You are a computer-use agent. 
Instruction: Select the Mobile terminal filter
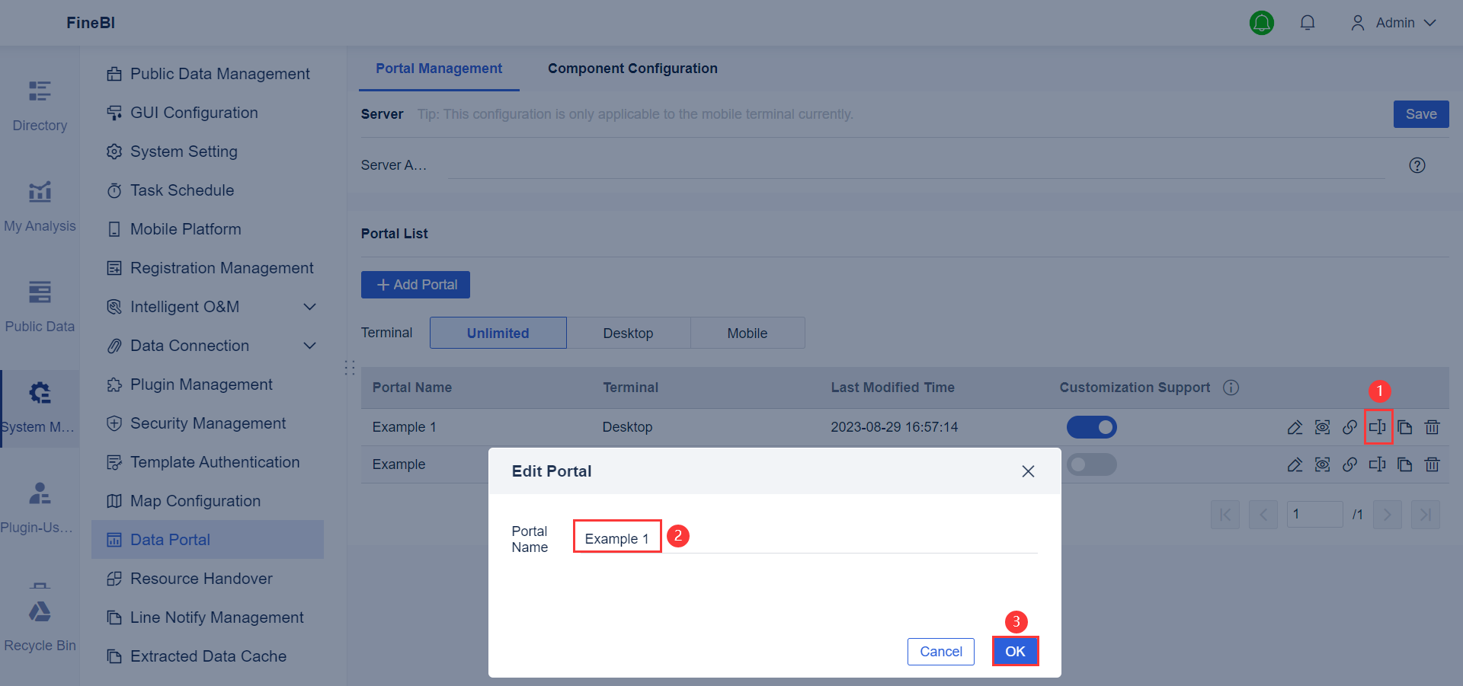pos(748,333)
